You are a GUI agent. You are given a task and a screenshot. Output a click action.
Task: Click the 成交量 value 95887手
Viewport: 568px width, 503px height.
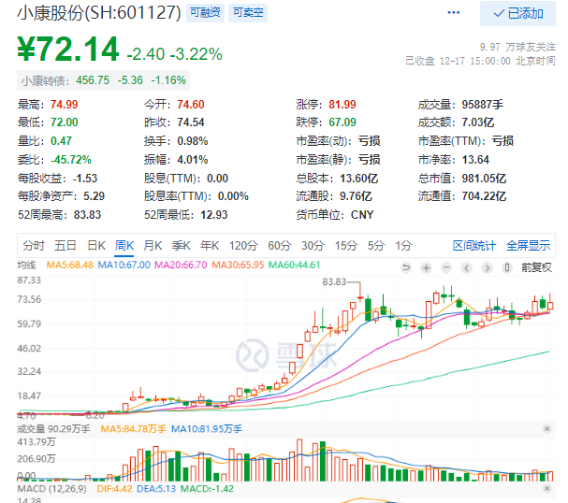click(483, 105)
